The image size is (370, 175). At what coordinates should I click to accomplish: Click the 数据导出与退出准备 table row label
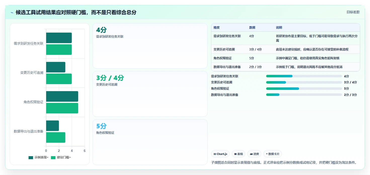227,67
